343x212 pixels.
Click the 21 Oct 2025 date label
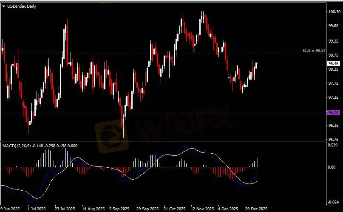[175, 209]
